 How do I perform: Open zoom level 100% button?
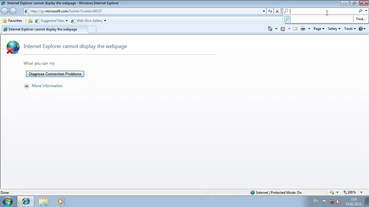pos(350,192)
